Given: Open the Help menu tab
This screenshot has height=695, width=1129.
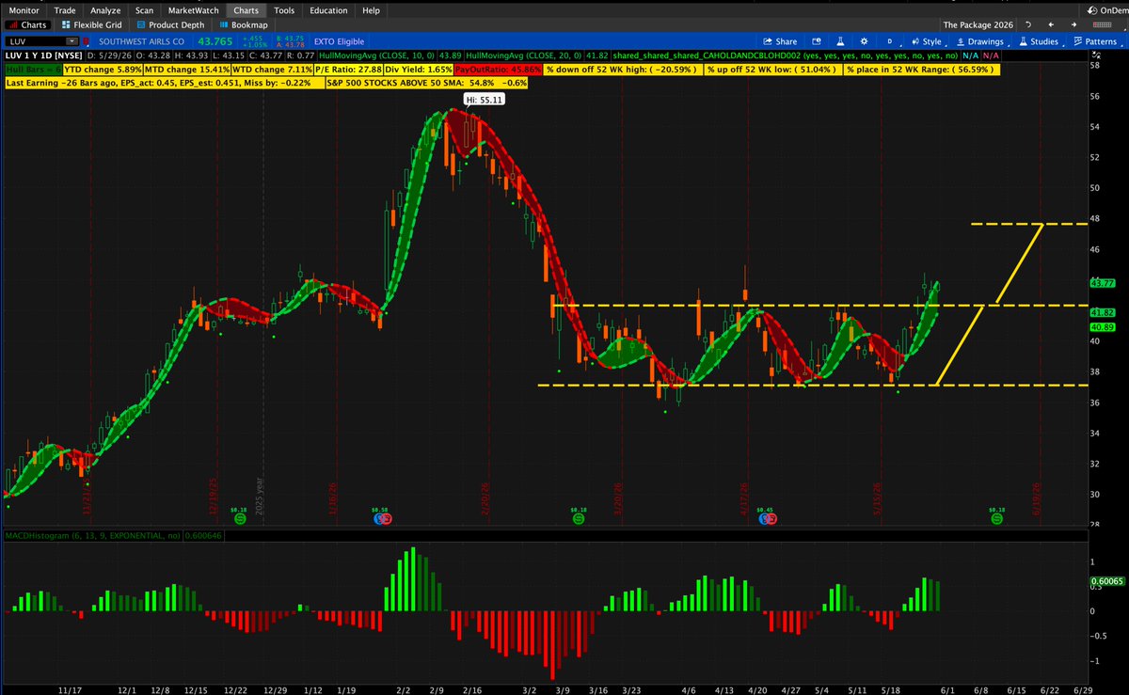Looking at the screenshot, I should click(x=371, y=9).
